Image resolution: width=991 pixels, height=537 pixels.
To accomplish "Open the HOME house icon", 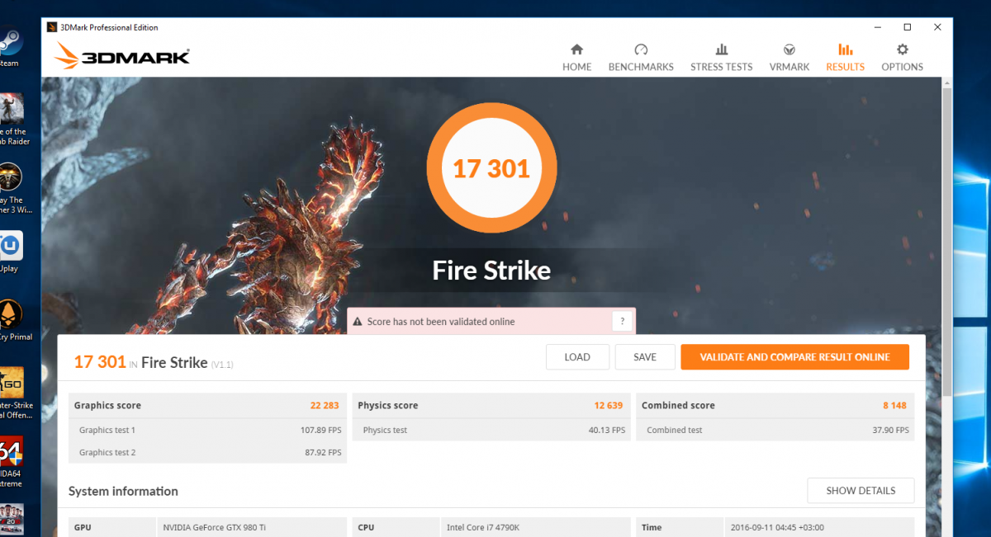I will tap(576, 49).
